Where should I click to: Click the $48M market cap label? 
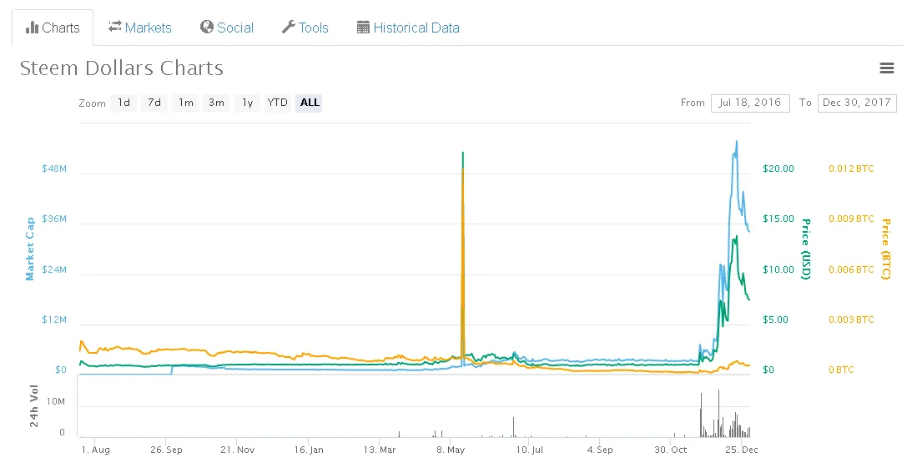click(54, 169)
